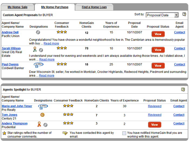This screenshot has width=189, height=142.
Task: Click Andrew Dell's P designation badge
Action: (x=38, y=32)
